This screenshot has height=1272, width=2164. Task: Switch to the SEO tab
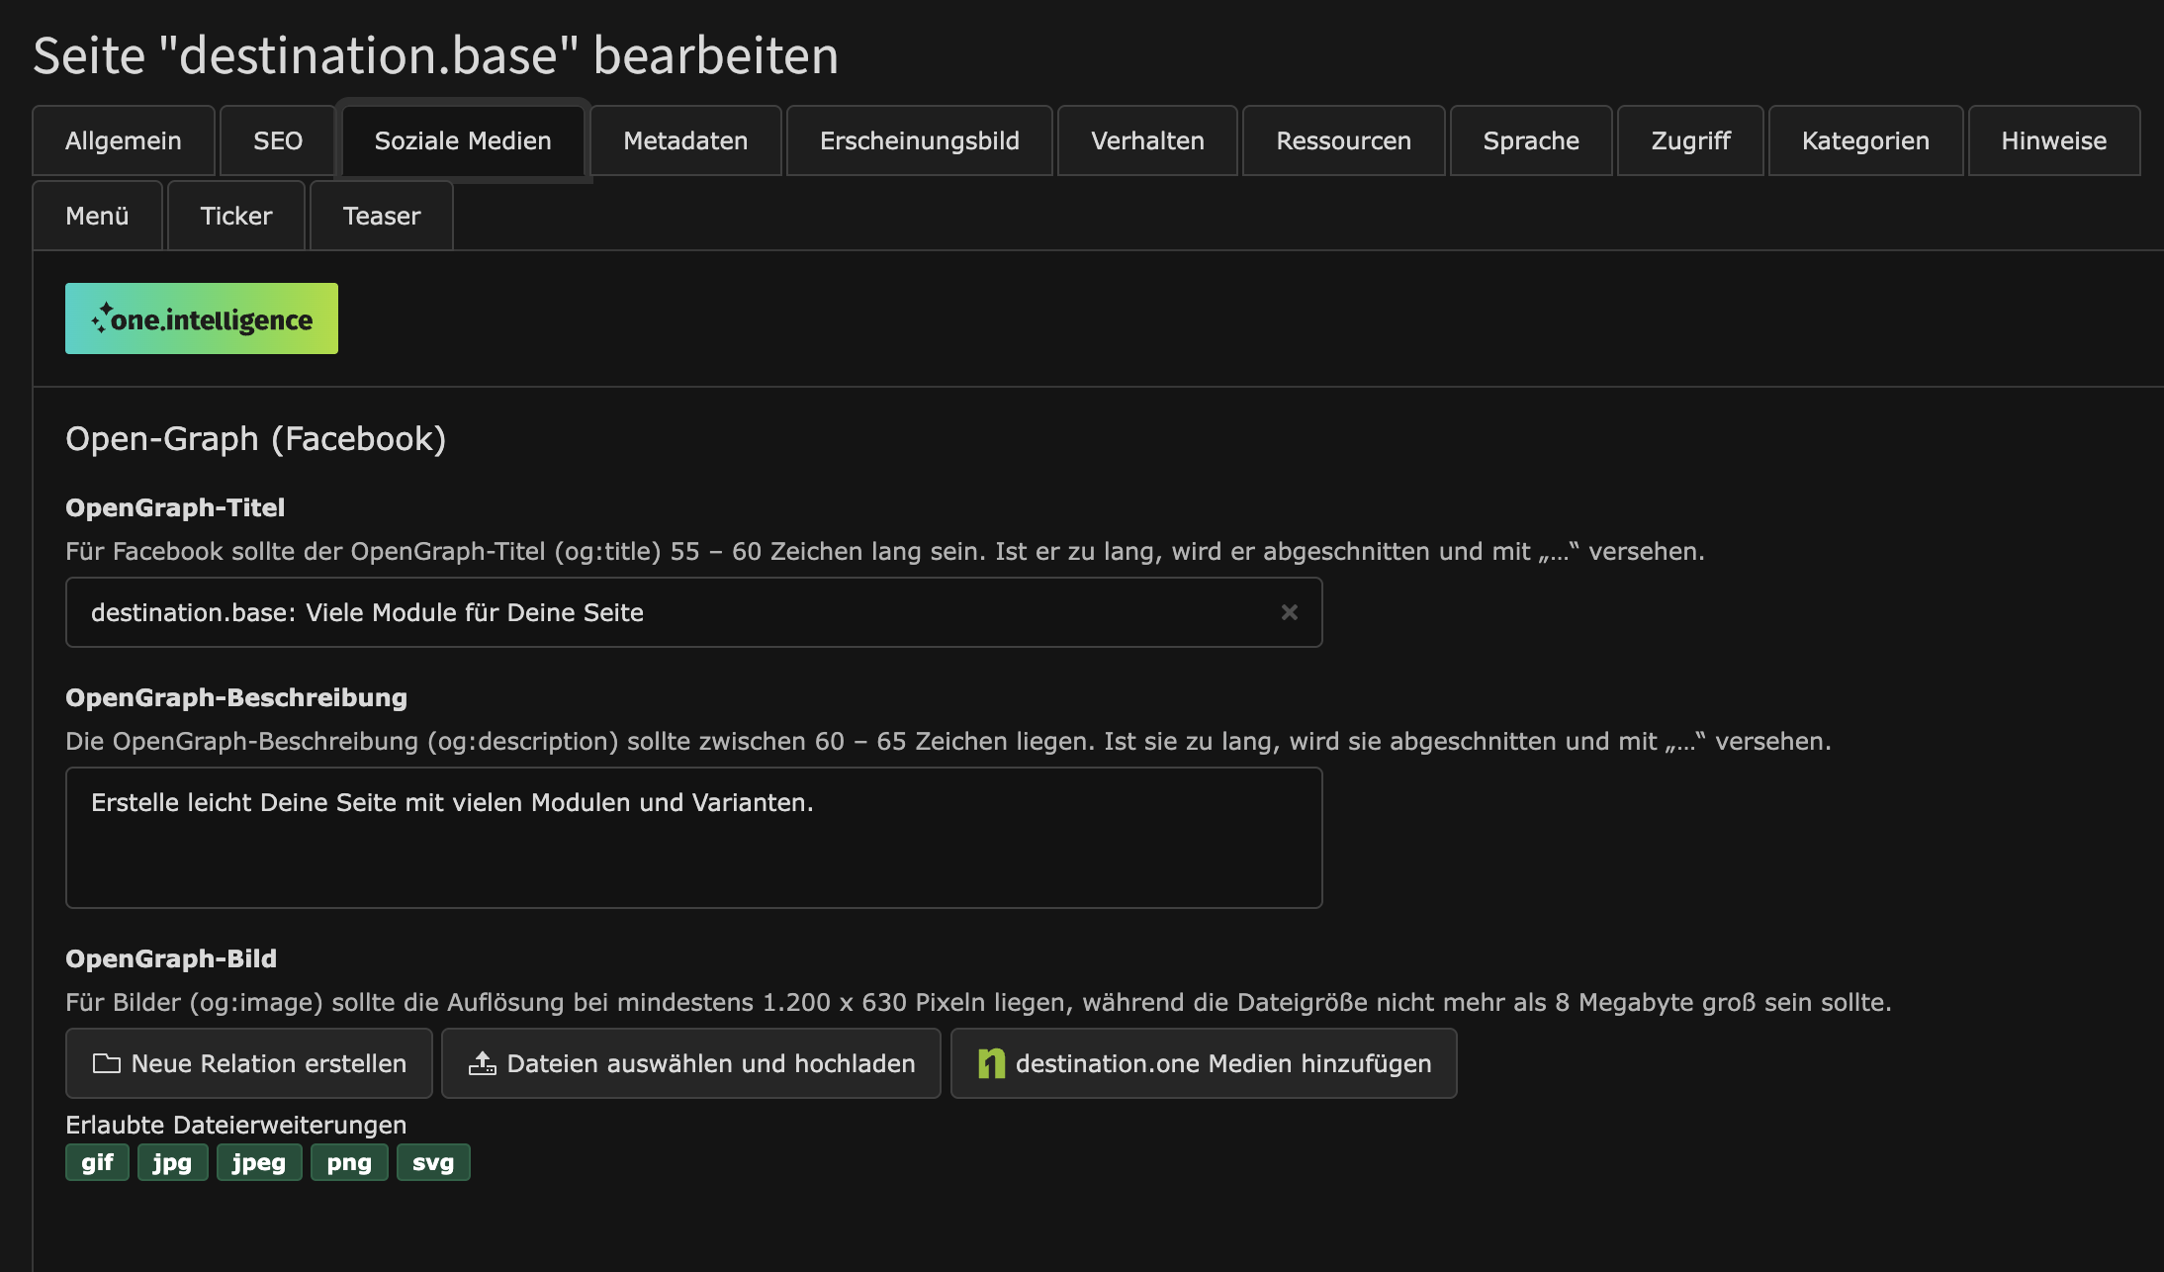(278, 140)
